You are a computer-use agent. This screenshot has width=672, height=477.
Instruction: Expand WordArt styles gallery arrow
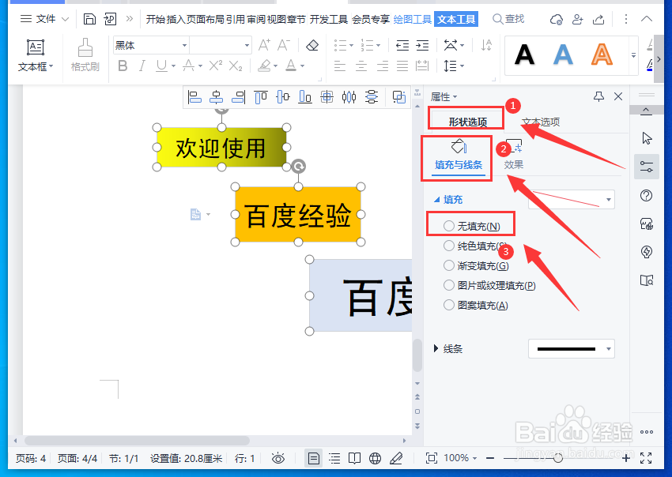[x=633, y=55]
